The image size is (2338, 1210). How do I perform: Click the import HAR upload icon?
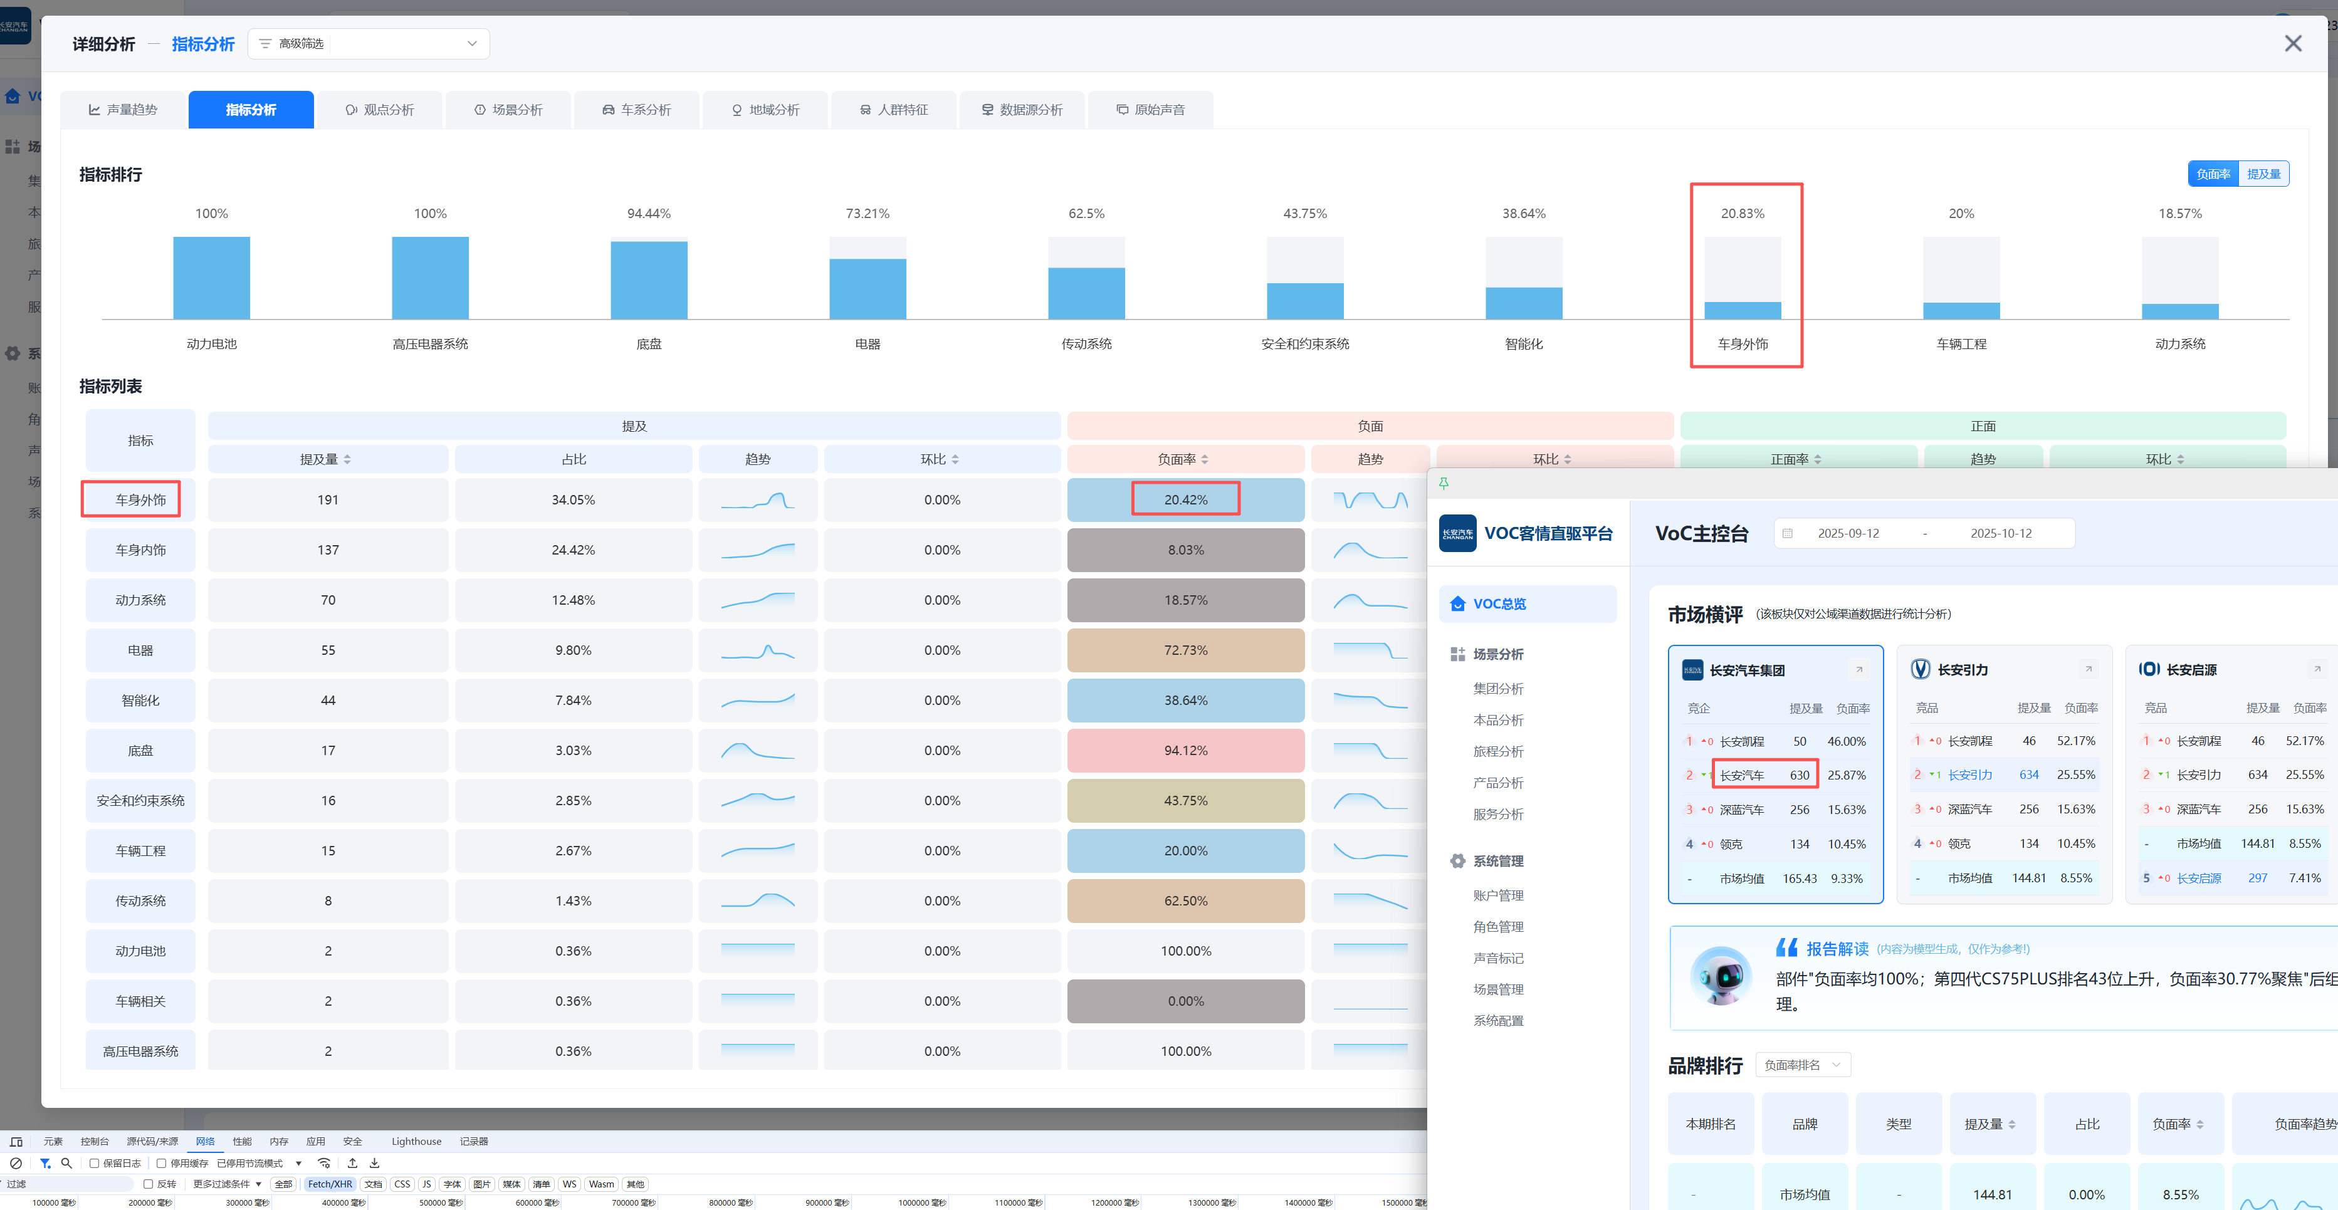point(352,1163)
